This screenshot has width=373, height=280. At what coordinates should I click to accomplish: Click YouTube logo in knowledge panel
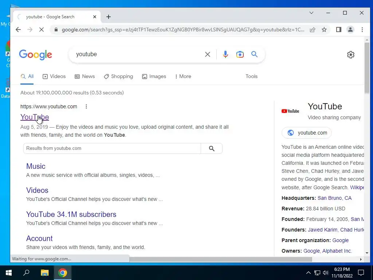click(x=290, y=111)
